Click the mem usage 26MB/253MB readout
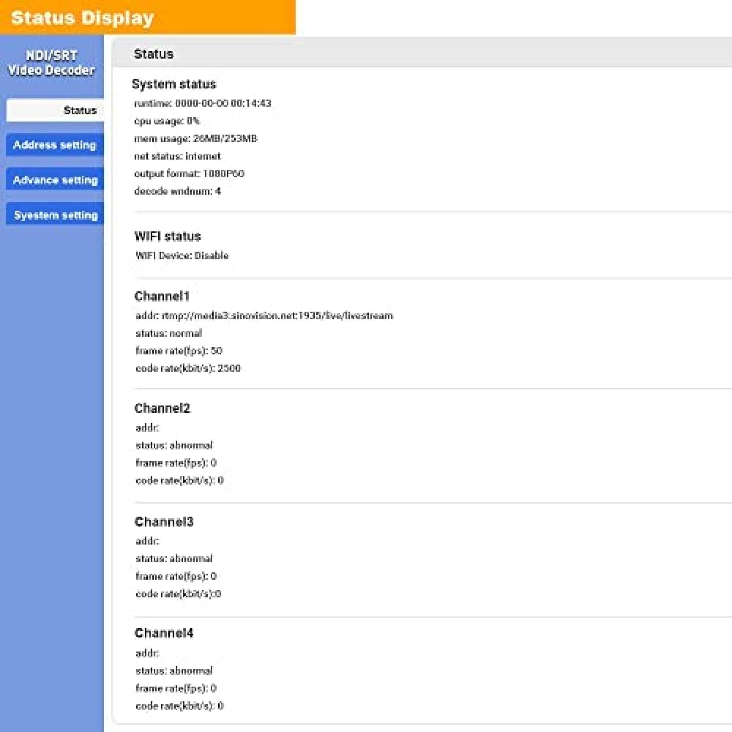732x732 pixels. point(196,138)
